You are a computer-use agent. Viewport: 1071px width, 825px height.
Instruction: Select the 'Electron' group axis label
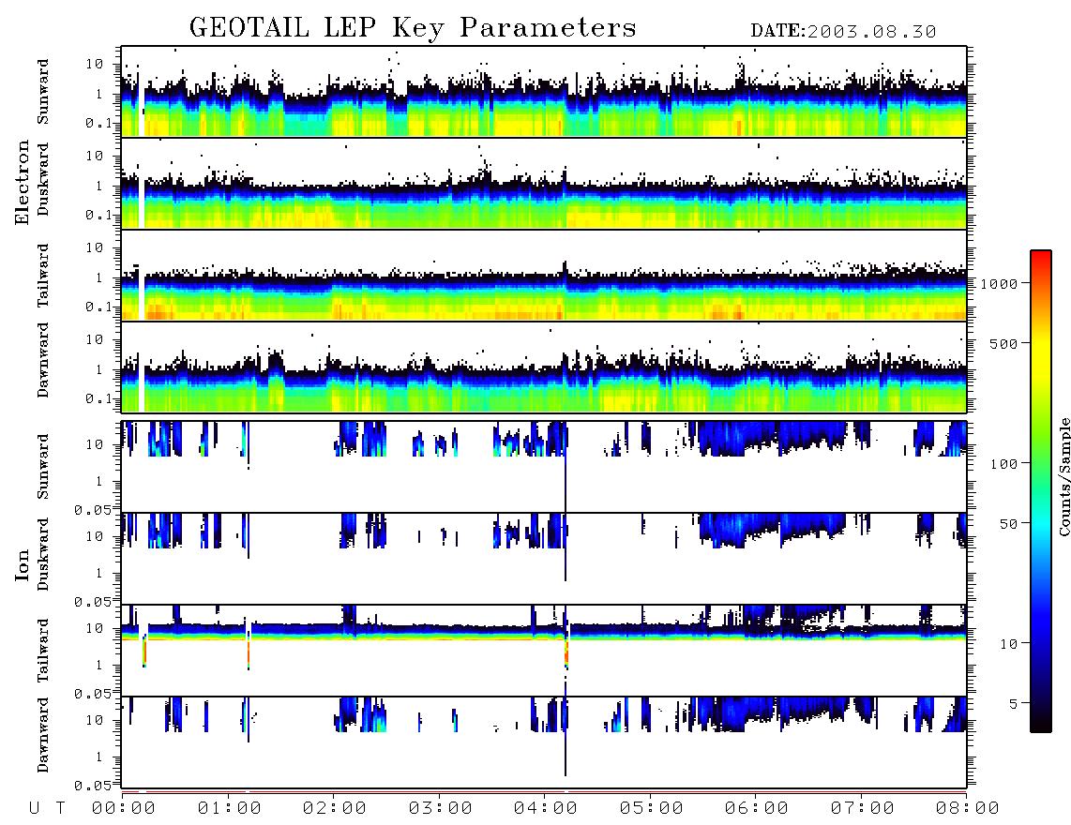(23, 183)
